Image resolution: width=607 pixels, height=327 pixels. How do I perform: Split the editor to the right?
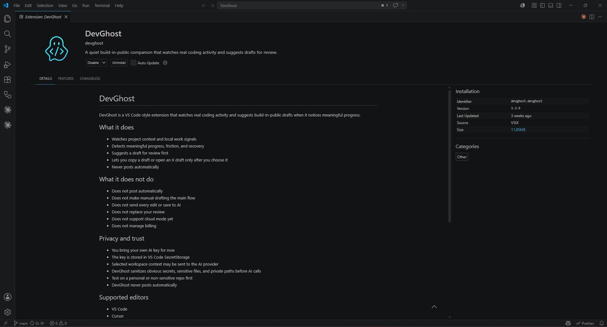[x=592, y=17]
